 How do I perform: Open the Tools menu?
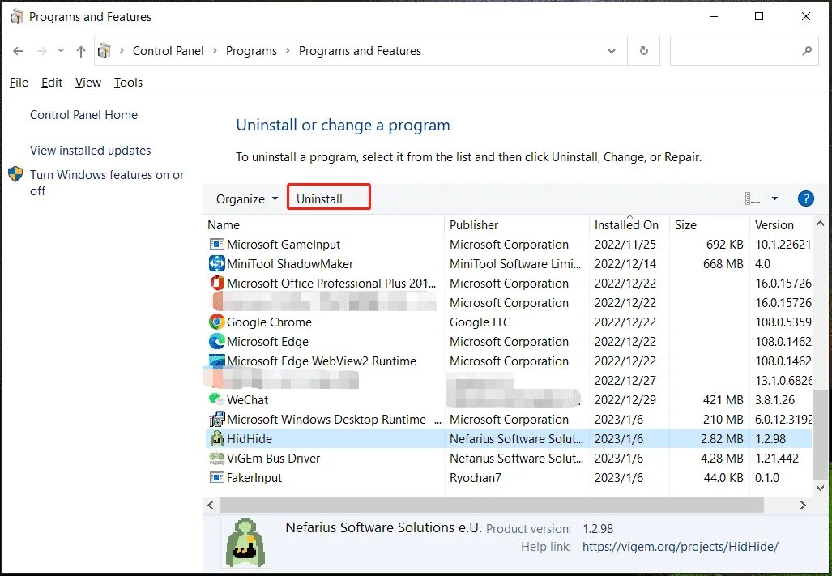click(x=128, y=83)
